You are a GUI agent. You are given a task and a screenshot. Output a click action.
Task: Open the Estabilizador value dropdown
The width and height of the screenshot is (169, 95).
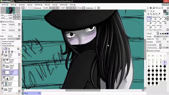tap(98, 8)
